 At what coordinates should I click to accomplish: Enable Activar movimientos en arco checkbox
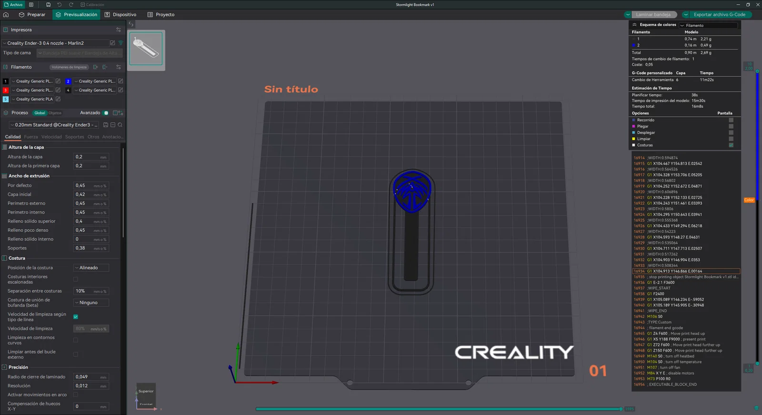[76, 395]
